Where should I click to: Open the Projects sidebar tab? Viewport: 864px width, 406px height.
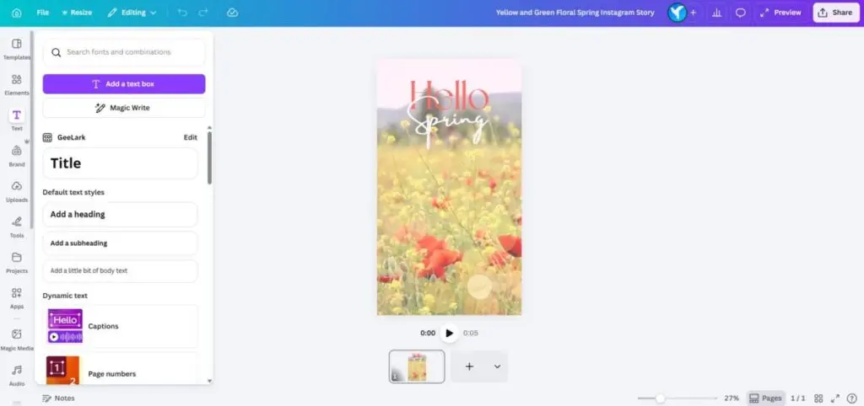(17, 262)
